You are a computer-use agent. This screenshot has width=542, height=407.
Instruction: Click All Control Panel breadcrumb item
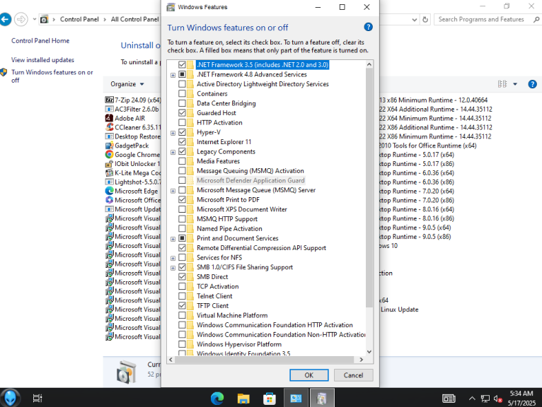(135, 19)
